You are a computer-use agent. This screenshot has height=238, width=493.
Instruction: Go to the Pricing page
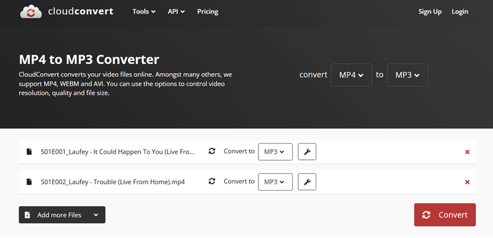tap(208, 12)
